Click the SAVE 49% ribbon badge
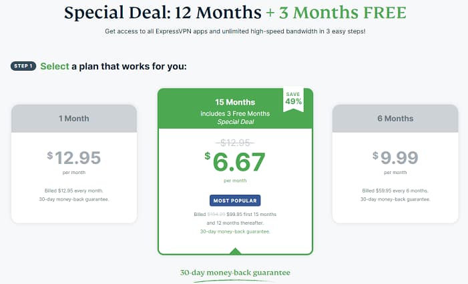This screenshot has height=284, width=468. [x=292, y=97]
